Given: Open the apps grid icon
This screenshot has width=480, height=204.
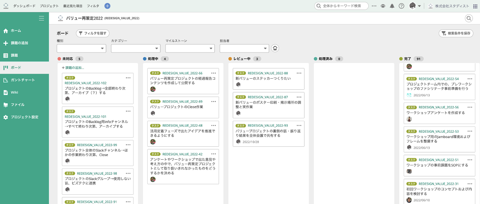Looking at the screenshot, I should click(475, 6).
